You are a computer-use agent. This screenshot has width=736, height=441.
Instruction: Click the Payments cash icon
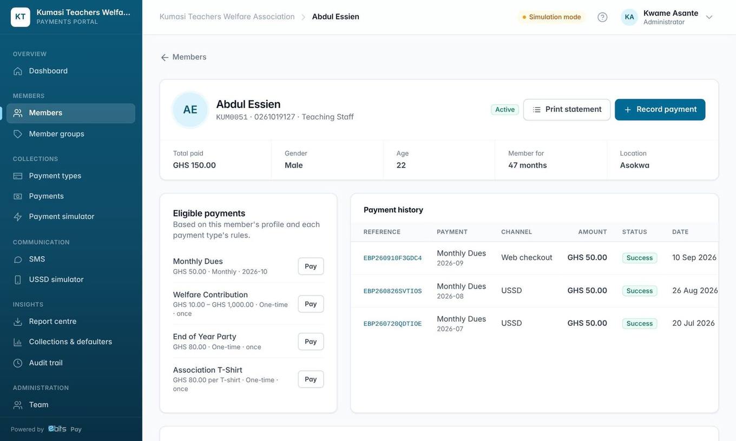pyautogui.click(x=18, y=196)
